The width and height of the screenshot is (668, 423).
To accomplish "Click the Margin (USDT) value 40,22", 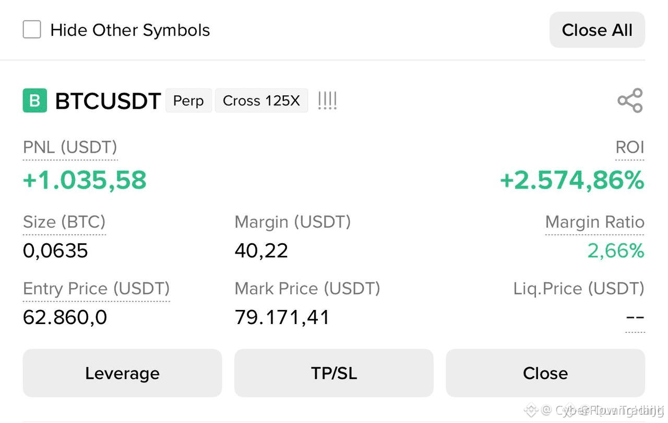I will (261, 252).
